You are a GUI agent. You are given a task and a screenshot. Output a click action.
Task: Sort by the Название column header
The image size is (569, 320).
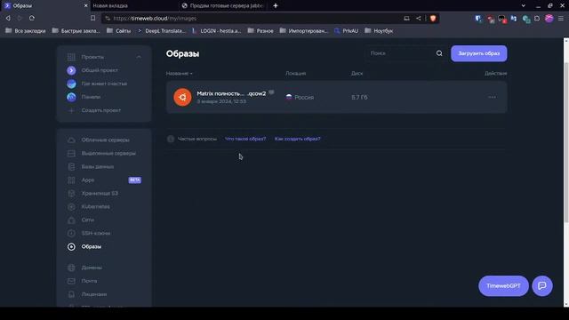coord(179,74)
